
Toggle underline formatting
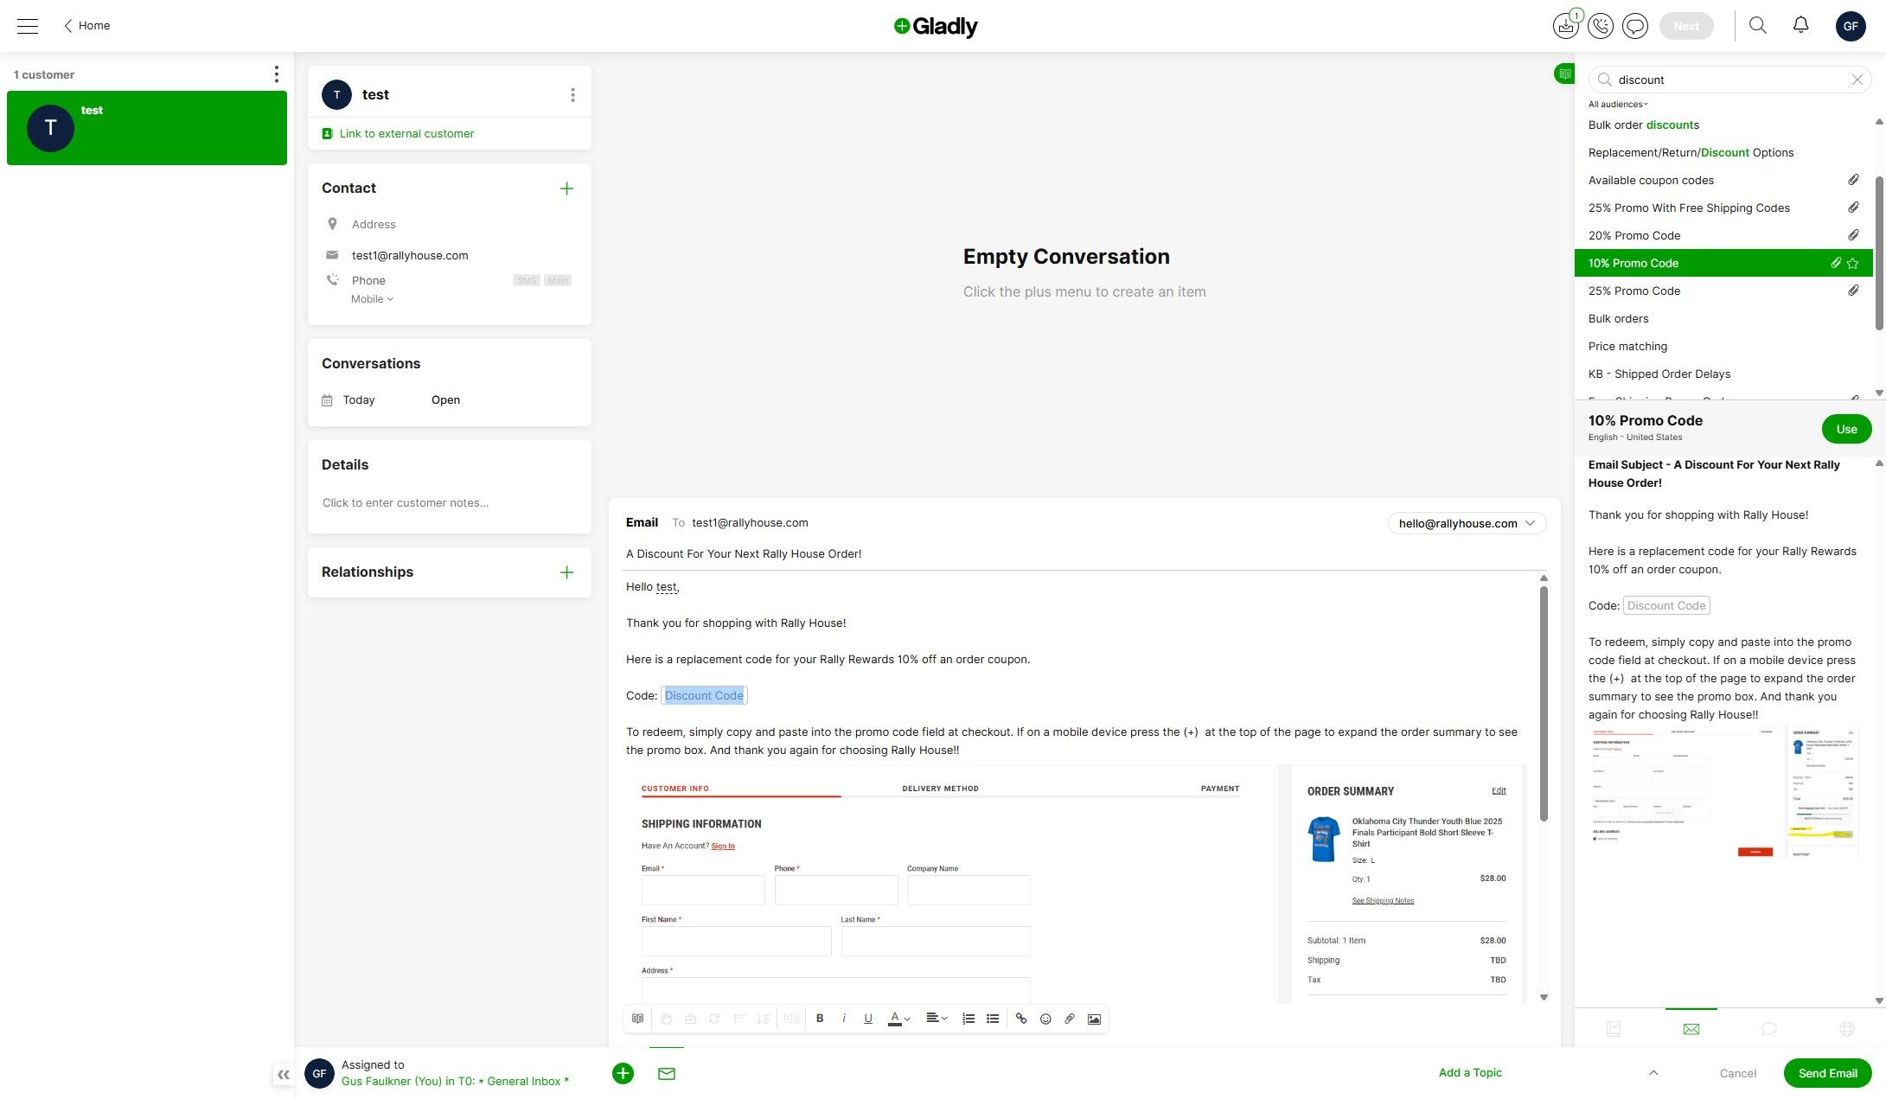tap(868, 1019)
